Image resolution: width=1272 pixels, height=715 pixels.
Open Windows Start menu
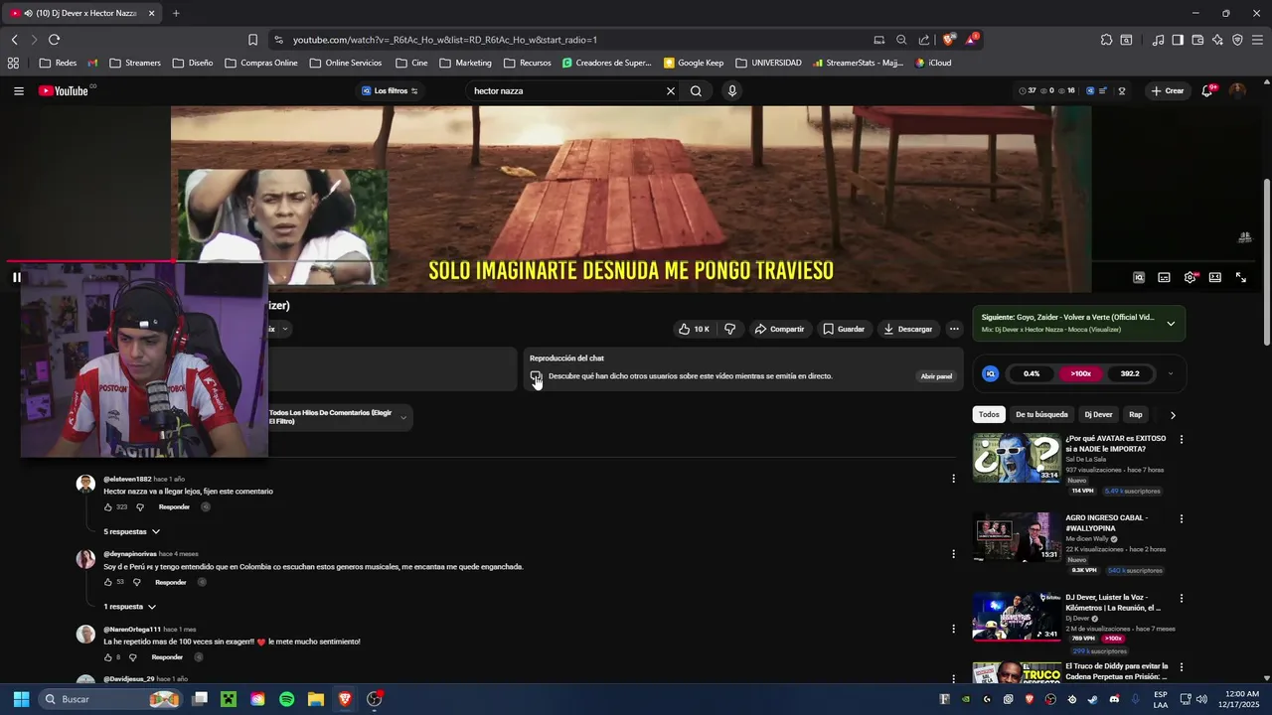[21, 699]
